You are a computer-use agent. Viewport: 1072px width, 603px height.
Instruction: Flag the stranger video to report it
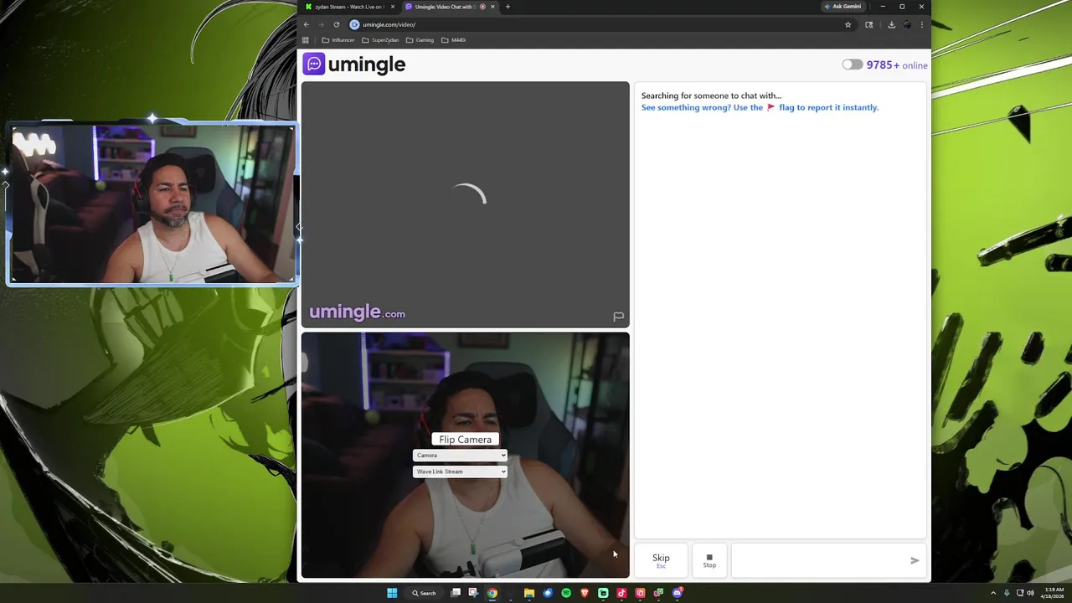coord(618,317)
